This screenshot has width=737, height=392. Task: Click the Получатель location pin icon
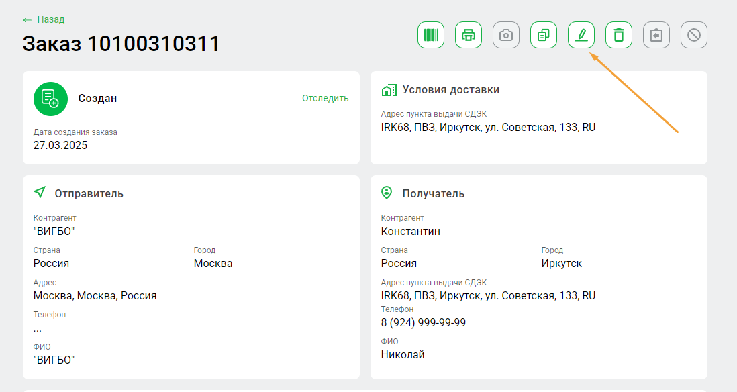pos(387,193)
